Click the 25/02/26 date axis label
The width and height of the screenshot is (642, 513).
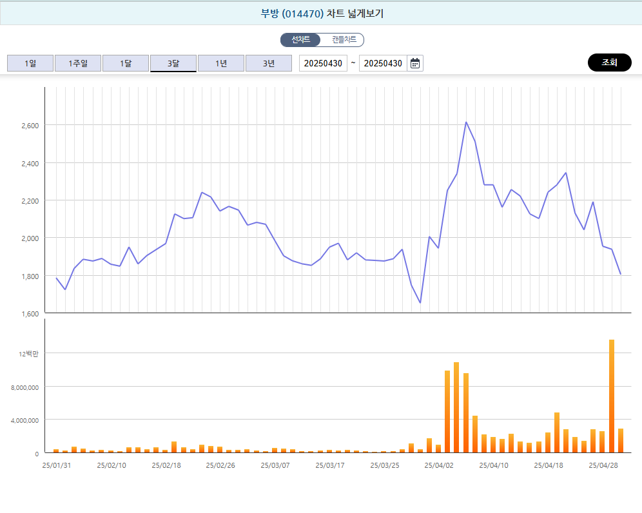[x=220, y=465]
